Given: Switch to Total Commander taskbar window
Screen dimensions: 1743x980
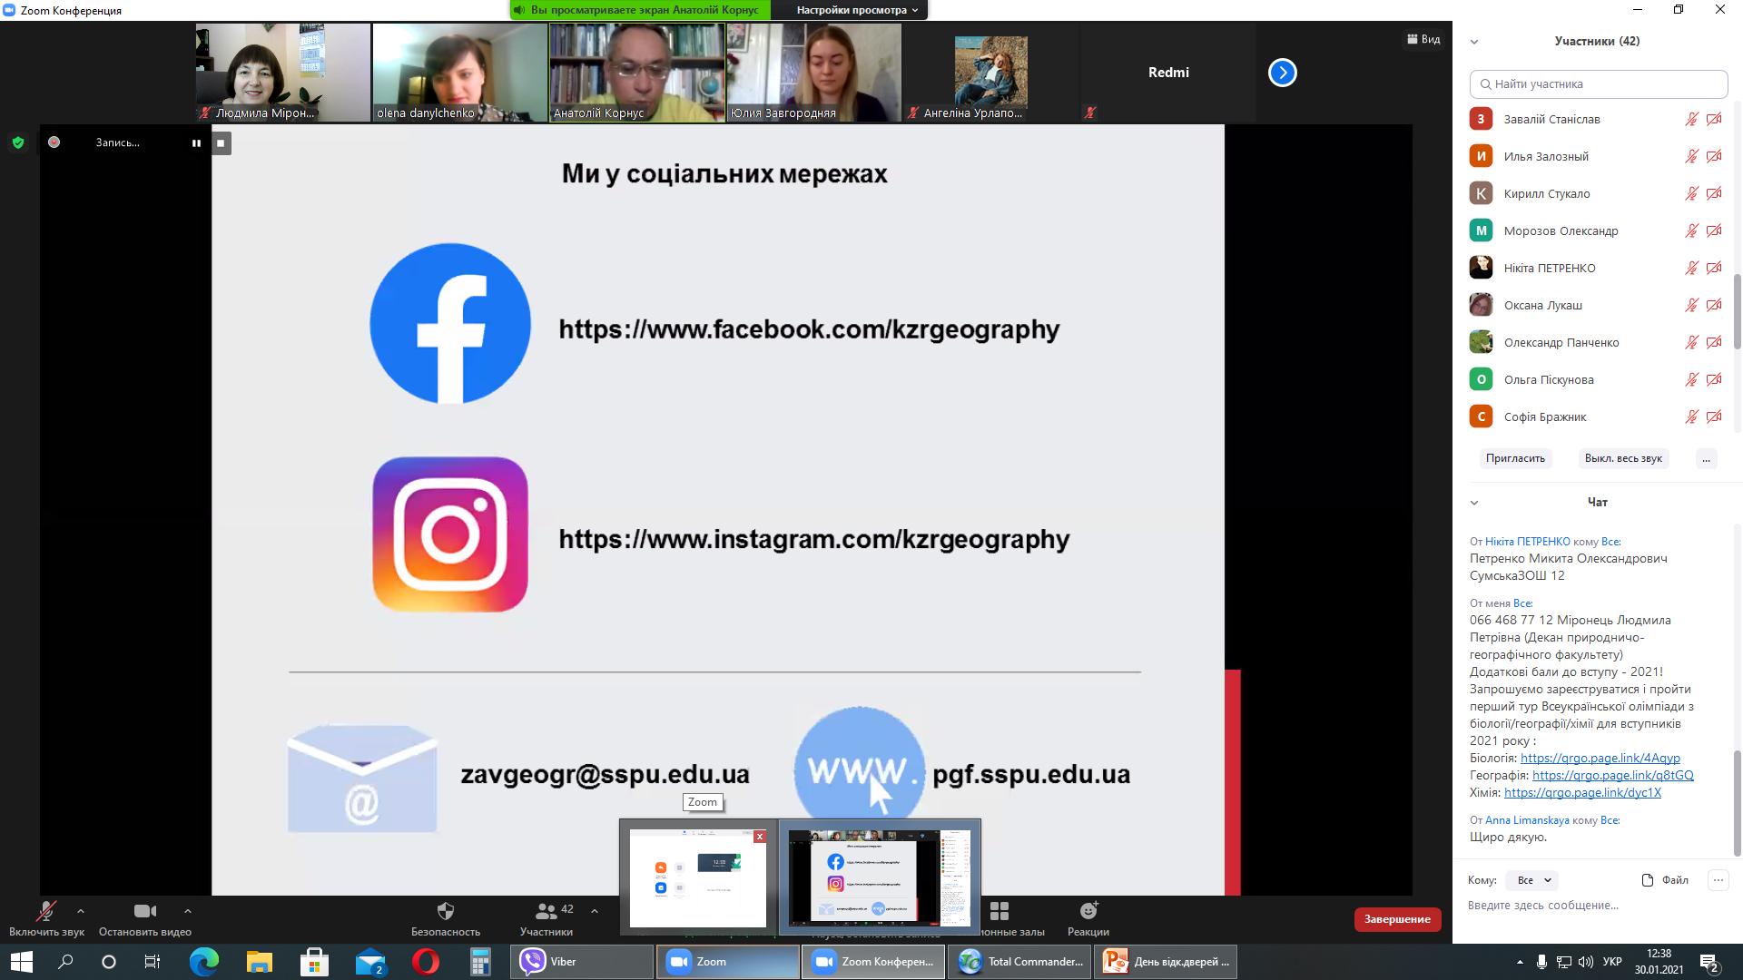Looking at the screenshot, I should [1019, 962].
